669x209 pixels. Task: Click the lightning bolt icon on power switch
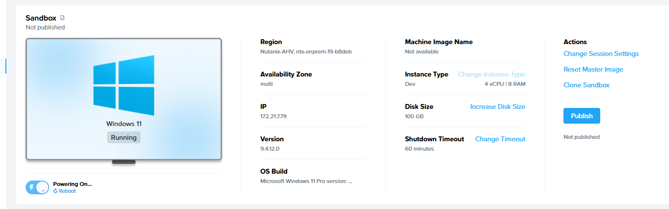(32, 187)
